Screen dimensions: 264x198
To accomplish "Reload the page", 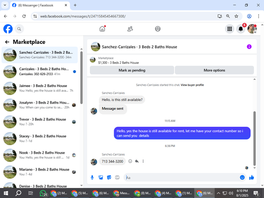I will click(x=24, y=16).
